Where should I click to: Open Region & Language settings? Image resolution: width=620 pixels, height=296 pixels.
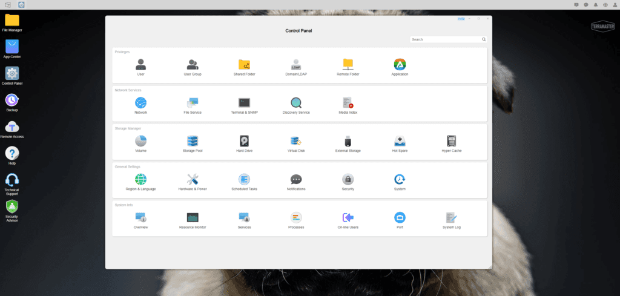tap(140, 179)
